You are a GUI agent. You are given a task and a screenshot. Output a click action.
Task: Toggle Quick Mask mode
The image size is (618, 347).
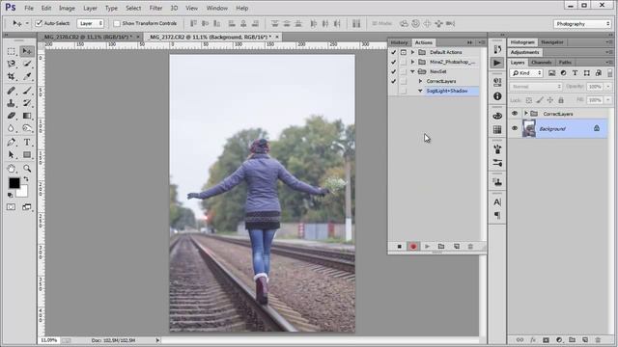tap(11, 207)
